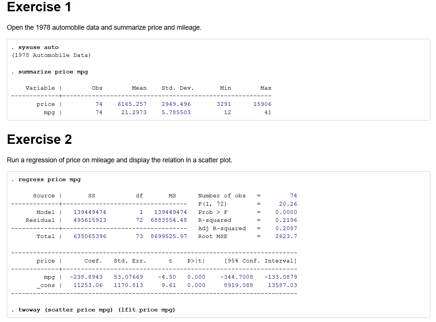This screenshot has height=322, width=436.
Task: Select the mpg mean value 21.2973
Action: [134, 112]
